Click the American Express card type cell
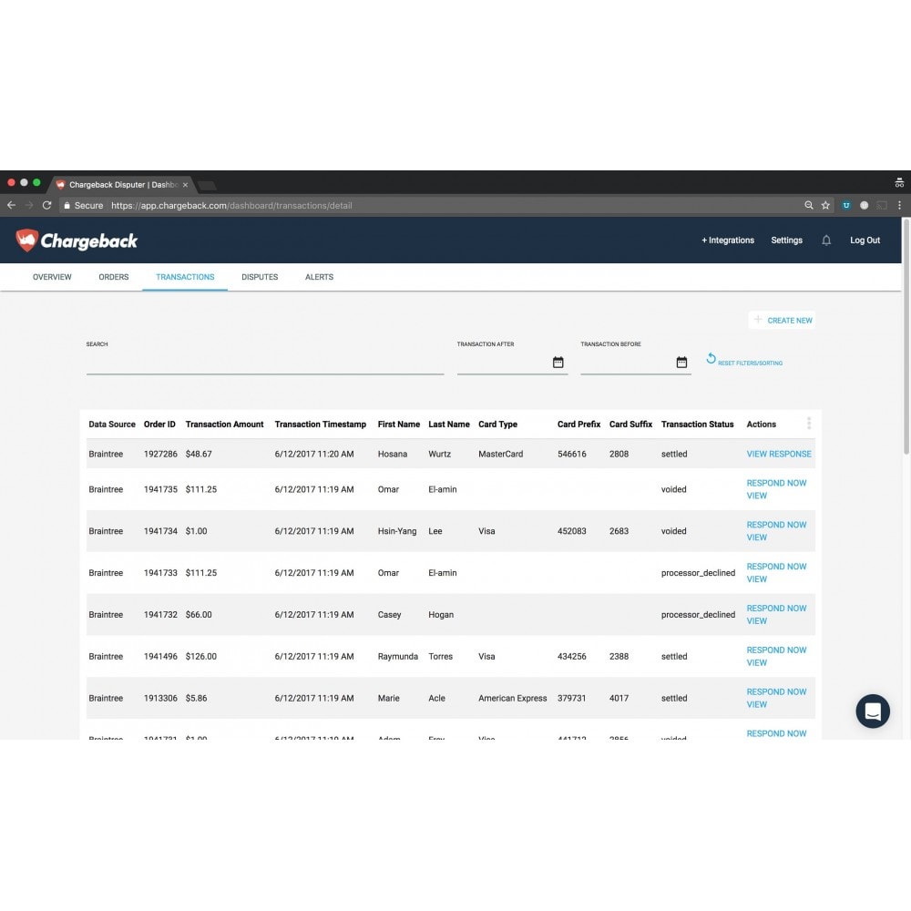 pos(512,698)
